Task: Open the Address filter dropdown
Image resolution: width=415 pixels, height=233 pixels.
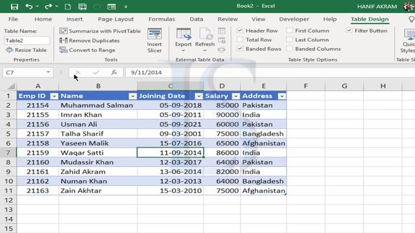Action: (x=282, y=96)
